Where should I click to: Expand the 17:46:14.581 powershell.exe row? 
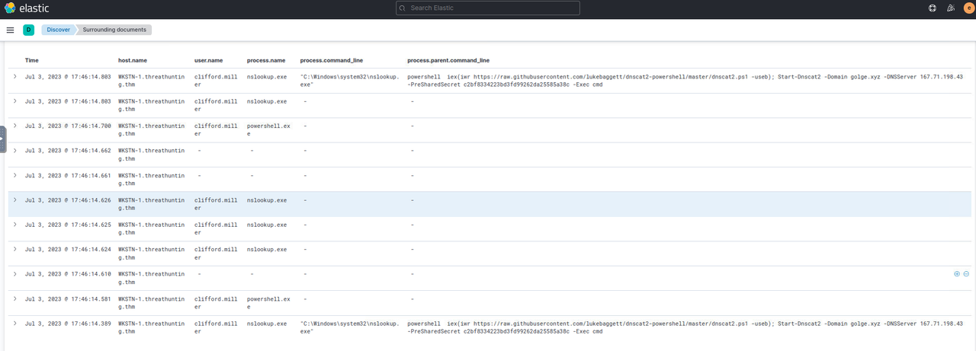click(14, 298)
